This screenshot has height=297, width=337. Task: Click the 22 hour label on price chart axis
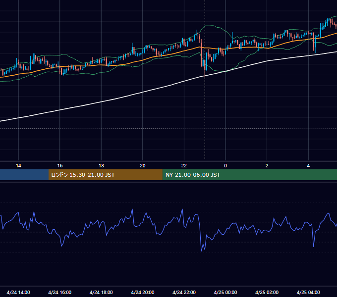[184, 166]
